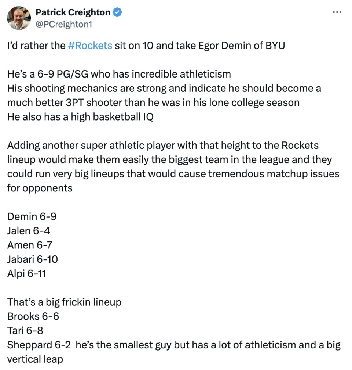352x370 pixels.
Task: Click the 'Tari 6-8' line
Action: point(25,331)
